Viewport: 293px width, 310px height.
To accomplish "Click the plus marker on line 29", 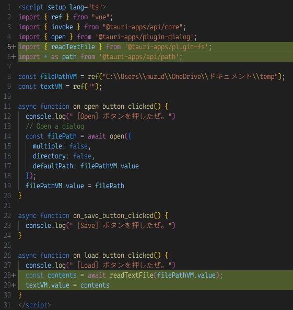I will (14, 285).
